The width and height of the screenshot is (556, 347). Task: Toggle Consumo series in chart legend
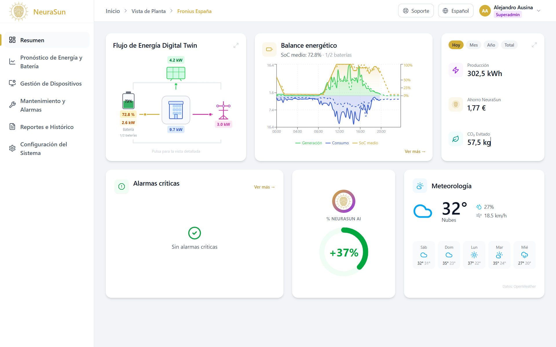coord(337,143)
